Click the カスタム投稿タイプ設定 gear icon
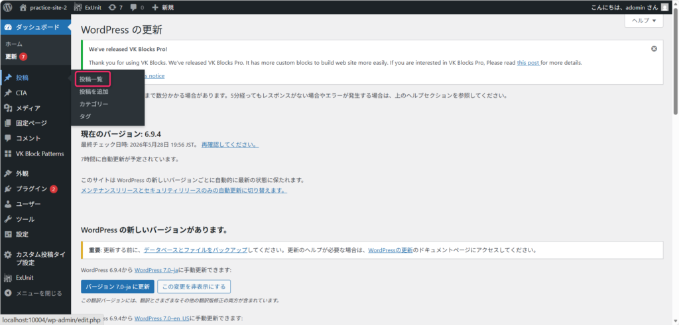 coord(8,255)
